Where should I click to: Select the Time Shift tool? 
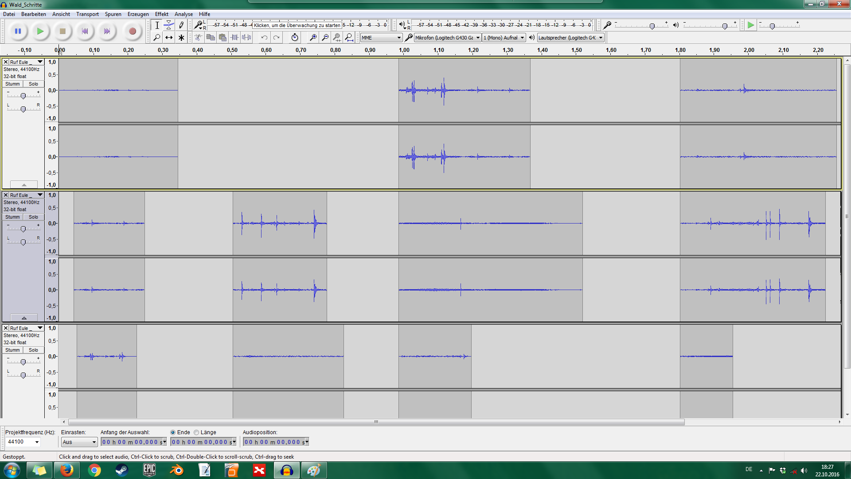[x=169, y=38]
